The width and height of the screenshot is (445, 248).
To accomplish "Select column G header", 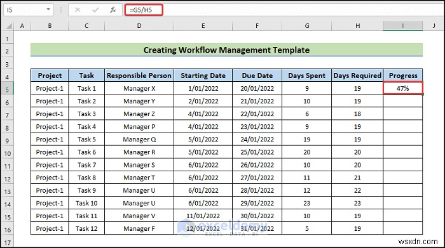I will click(307, 26).
